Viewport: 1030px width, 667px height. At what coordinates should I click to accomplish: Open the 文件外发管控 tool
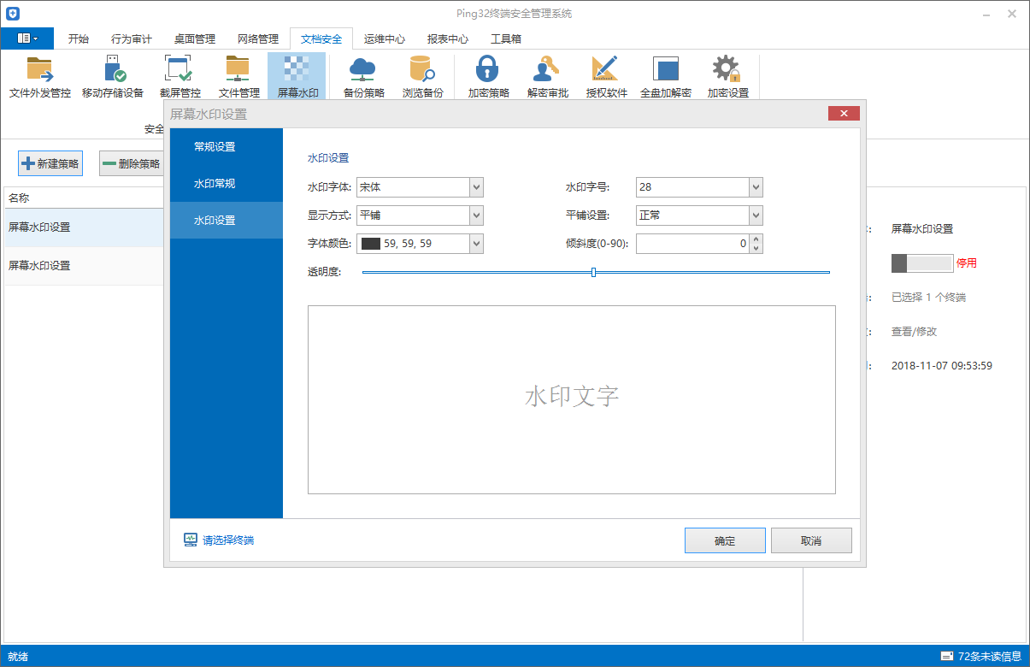pyautogui.click(x=40, y=77)
